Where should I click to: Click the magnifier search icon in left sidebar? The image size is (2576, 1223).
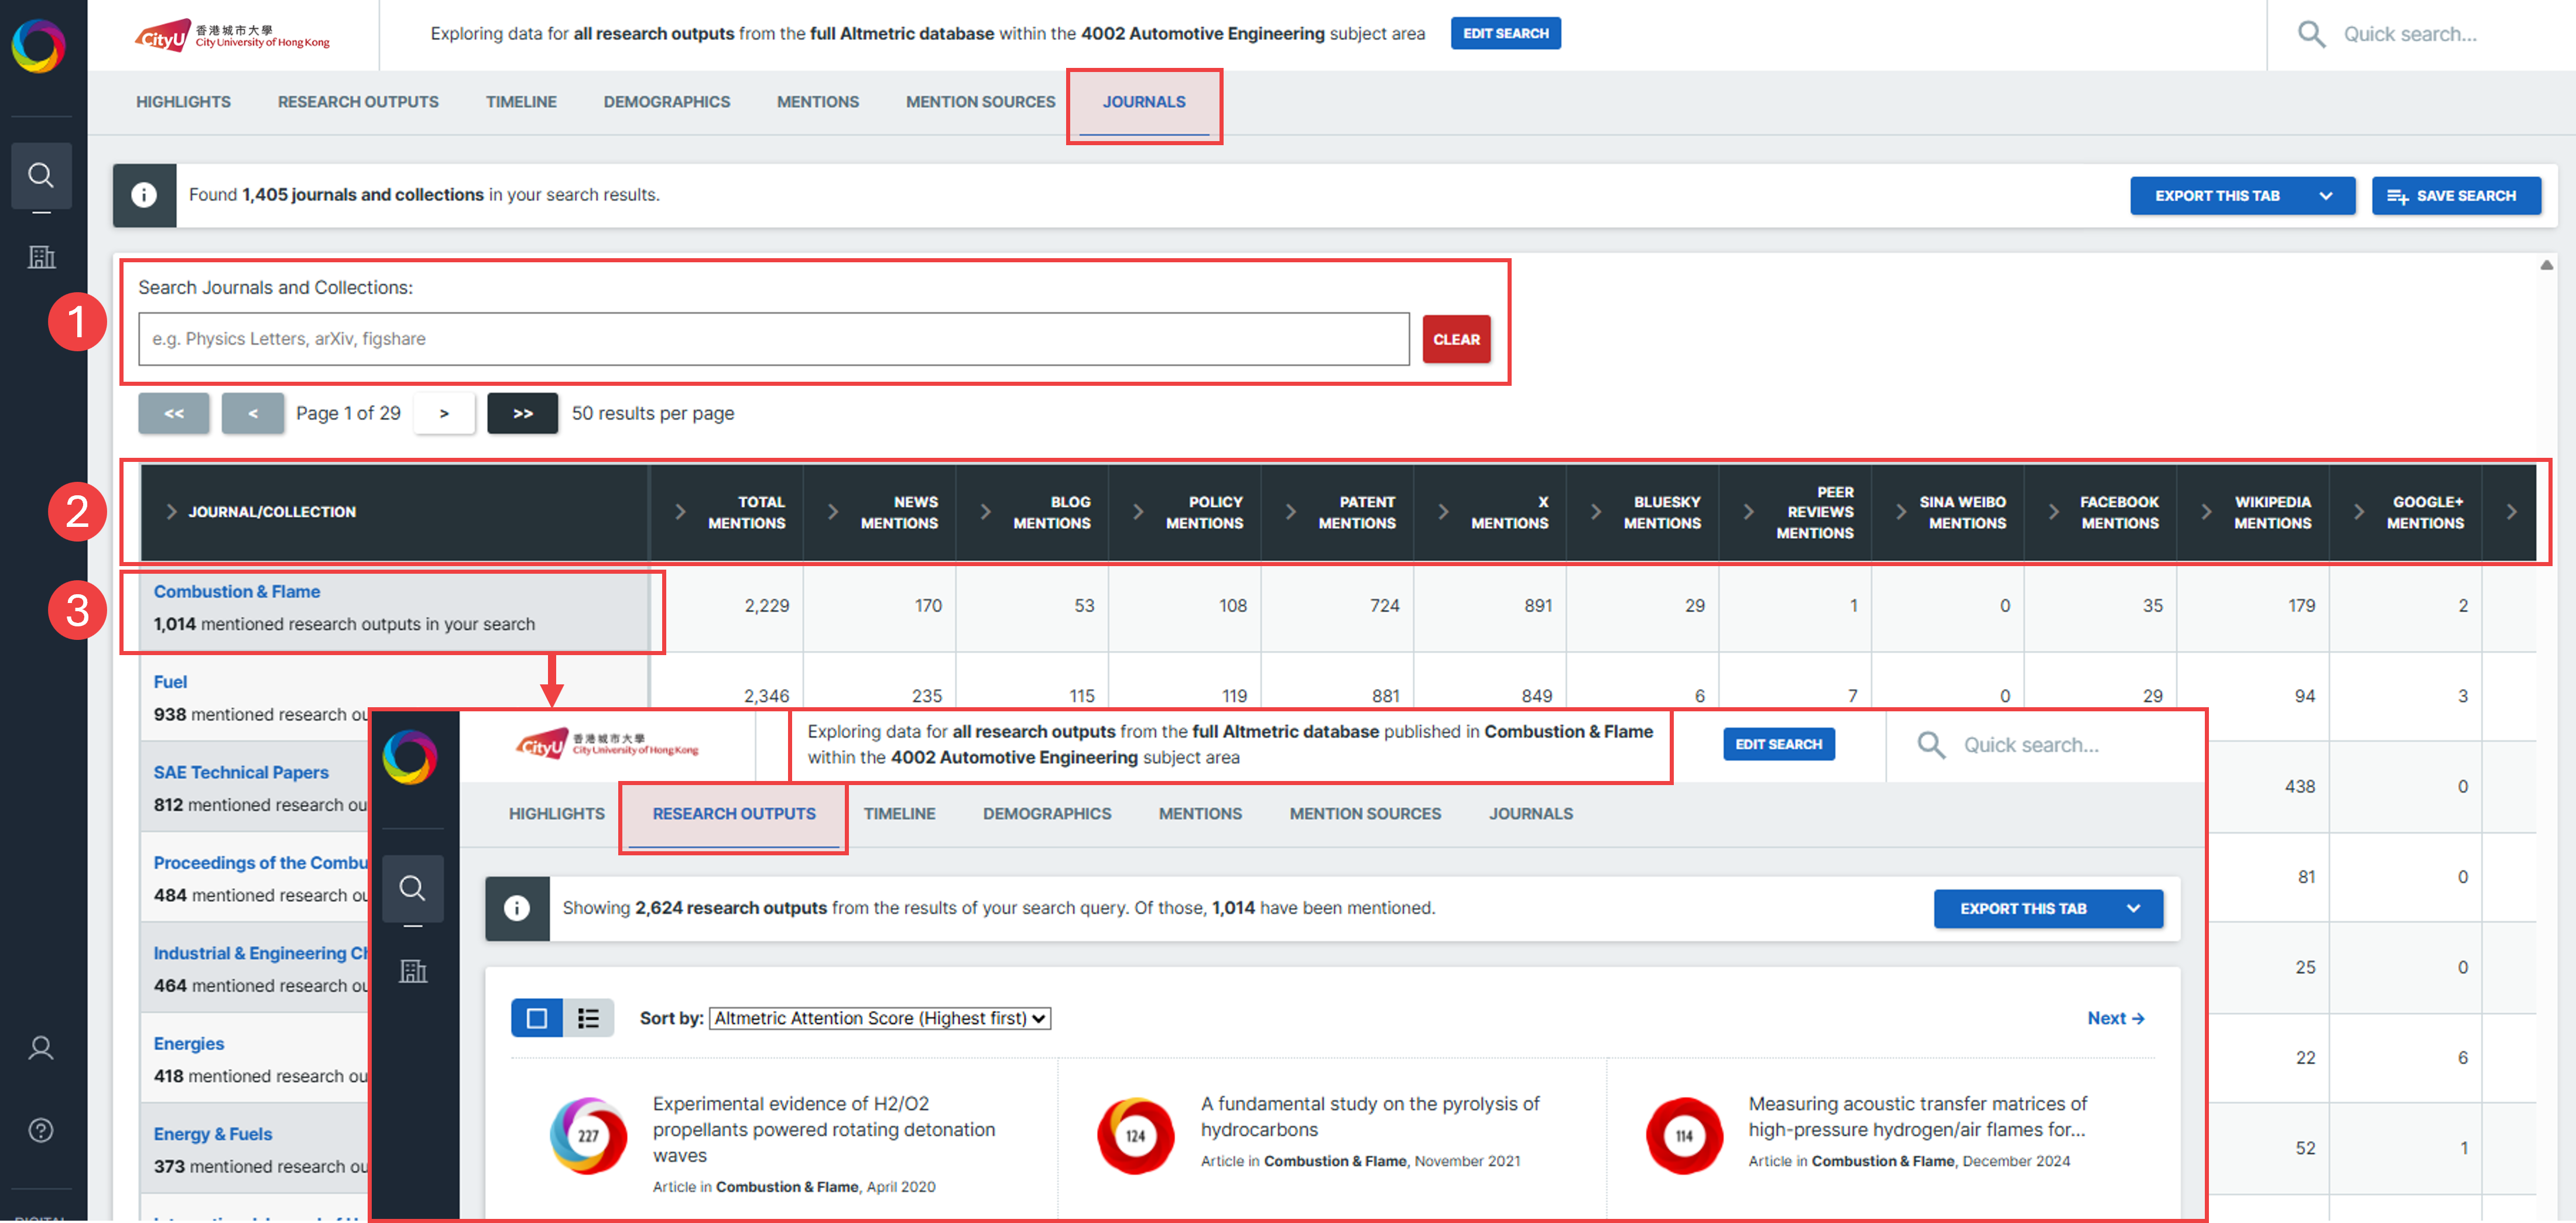point(41,176)
